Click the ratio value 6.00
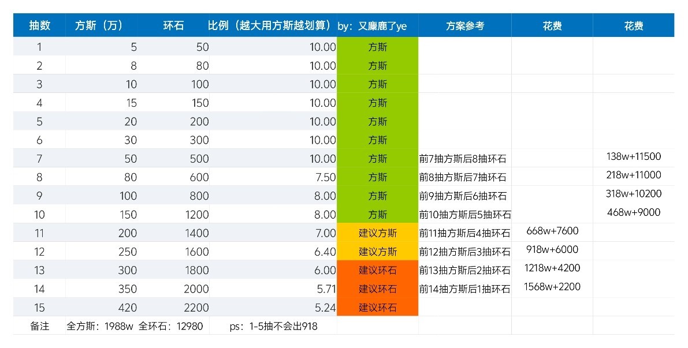Screen dimensions: 688x348 tap(325, 271)
